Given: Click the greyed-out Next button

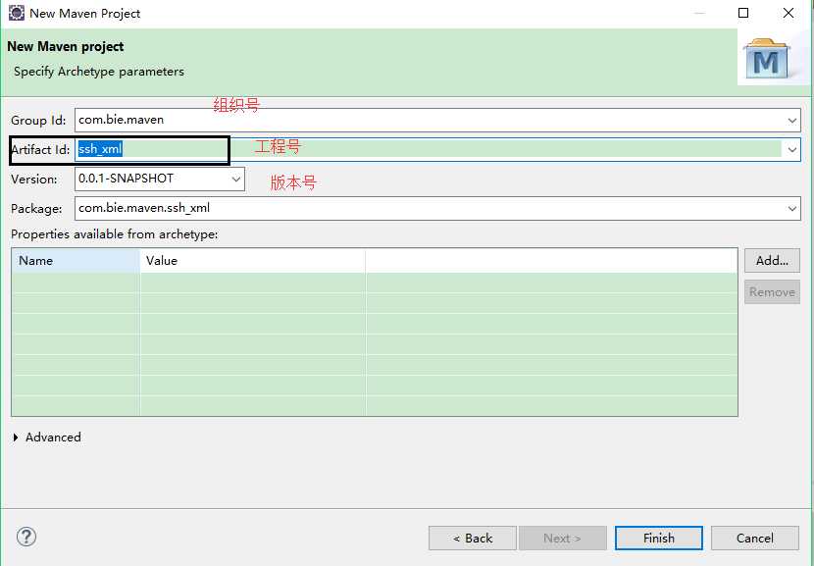Looking at the screenshot, I should pos(562,538).
